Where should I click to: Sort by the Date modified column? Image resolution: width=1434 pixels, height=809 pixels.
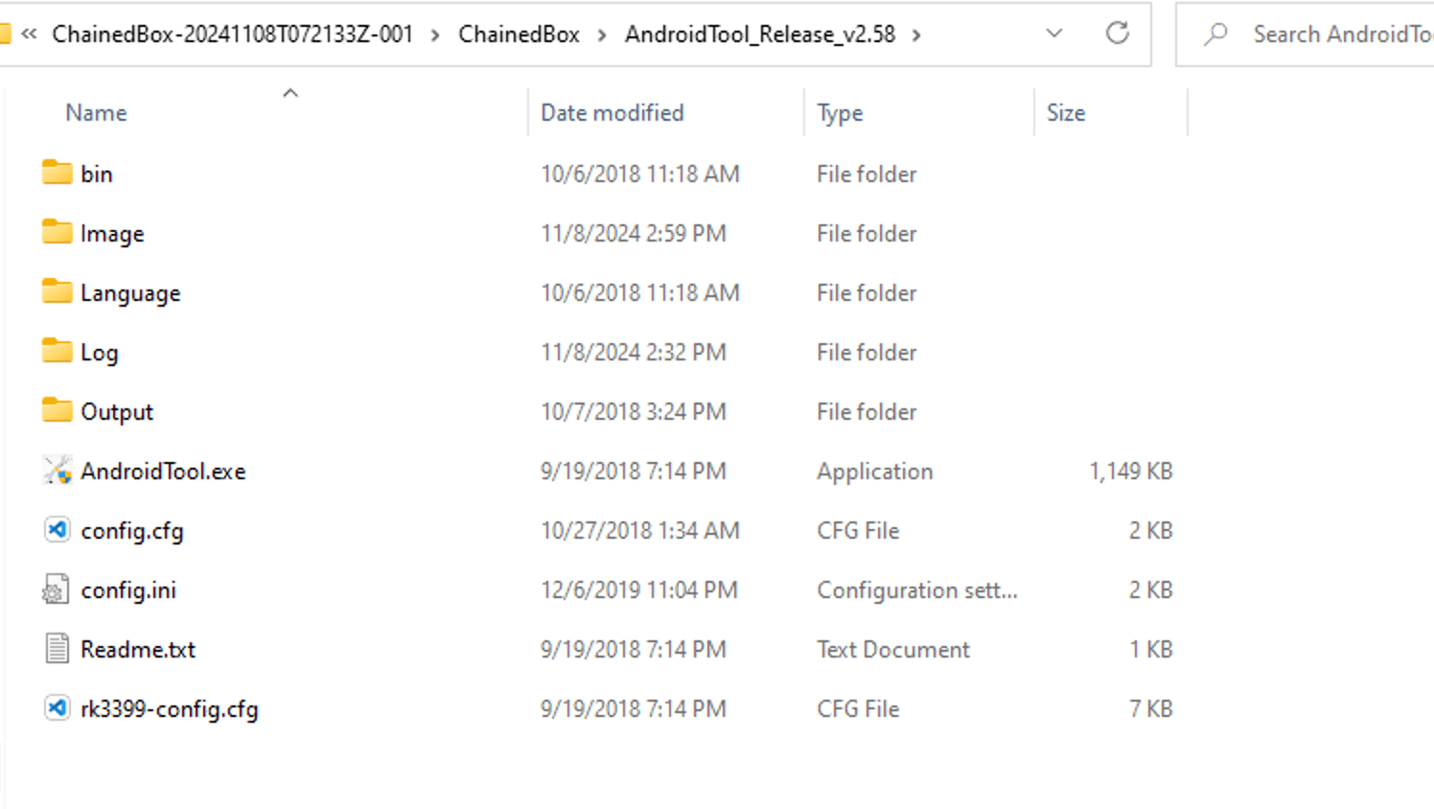612,112
